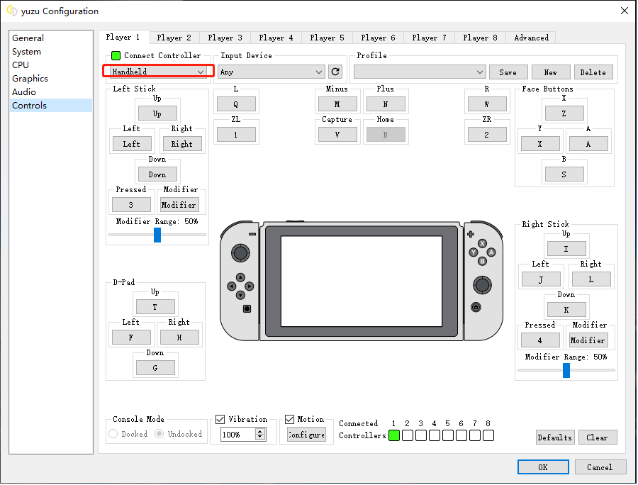Click the X face button on the Joy-Con image

482,243
